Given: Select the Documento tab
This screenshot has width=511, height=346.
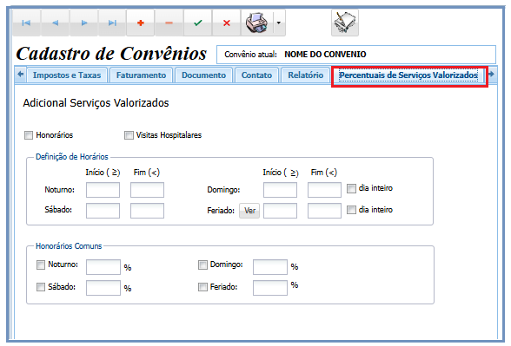Looking at the screenshot, I should pyautogui.click(x=203, y=75).
